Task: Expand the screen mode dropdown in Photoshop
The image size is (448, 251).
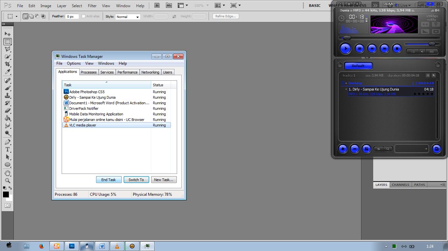Action: click(235, 6)
